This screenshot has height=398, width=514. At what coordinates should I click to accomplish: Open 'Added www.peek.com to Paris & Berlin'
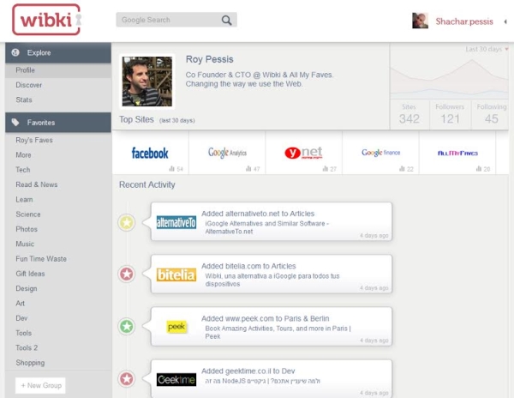click(266, 318)
